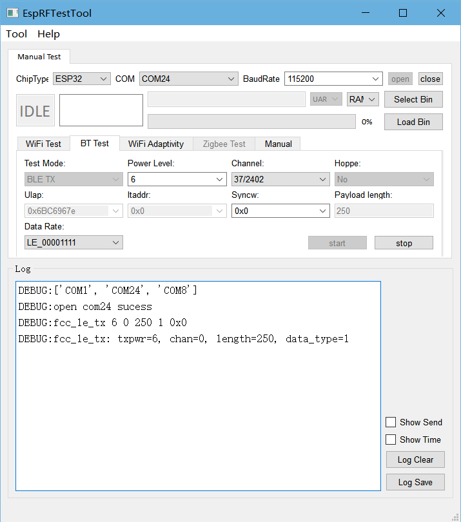
Task: Toggle the Show Time checkbox
Action: [x=391, y=440]
